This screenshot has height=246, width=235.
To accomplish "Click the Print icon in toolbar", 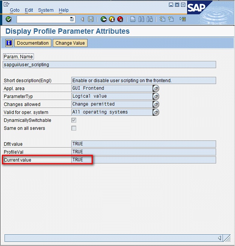I will [133, 19].
